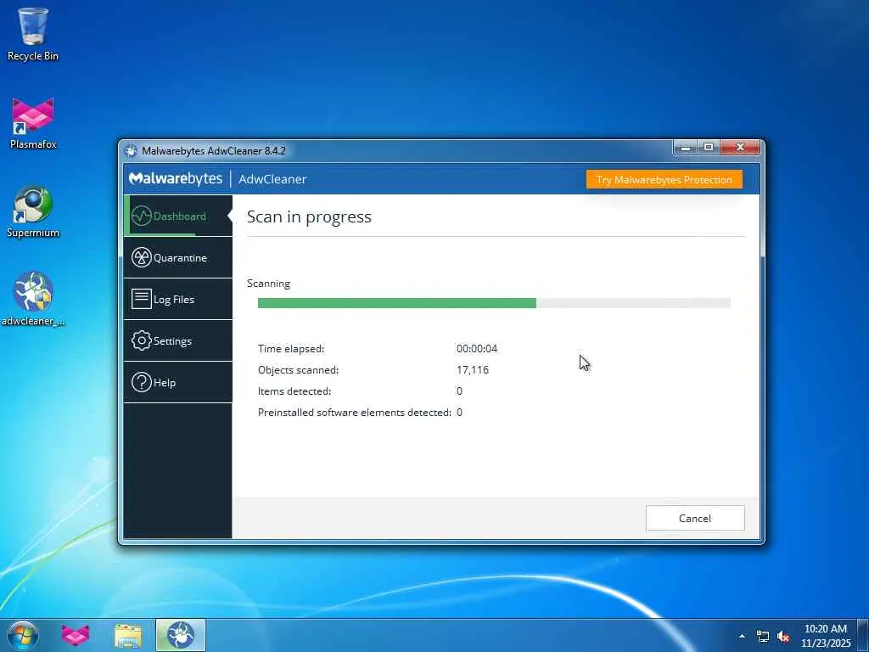869x652 pixels.
Task: Click the 'Items detected:' label
Action: click(x=294, y=391)
